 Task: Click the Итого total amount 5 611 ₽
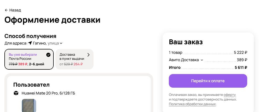[x=241, y=67]
